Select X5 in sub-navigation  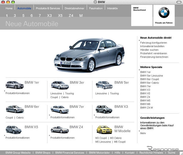tap(60, 15)
